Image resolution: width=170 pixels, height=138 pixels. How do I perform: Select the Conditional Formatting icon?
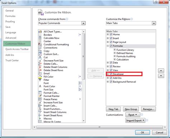[x=40, y=44]
